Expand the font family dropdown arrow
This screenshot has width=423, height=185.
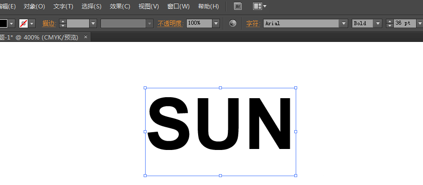click(343, 24)
